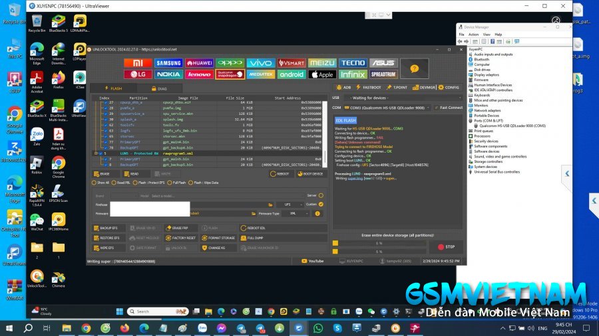Select the Android tile
Screen dimensions: 599x336
(x=292, y=74)
